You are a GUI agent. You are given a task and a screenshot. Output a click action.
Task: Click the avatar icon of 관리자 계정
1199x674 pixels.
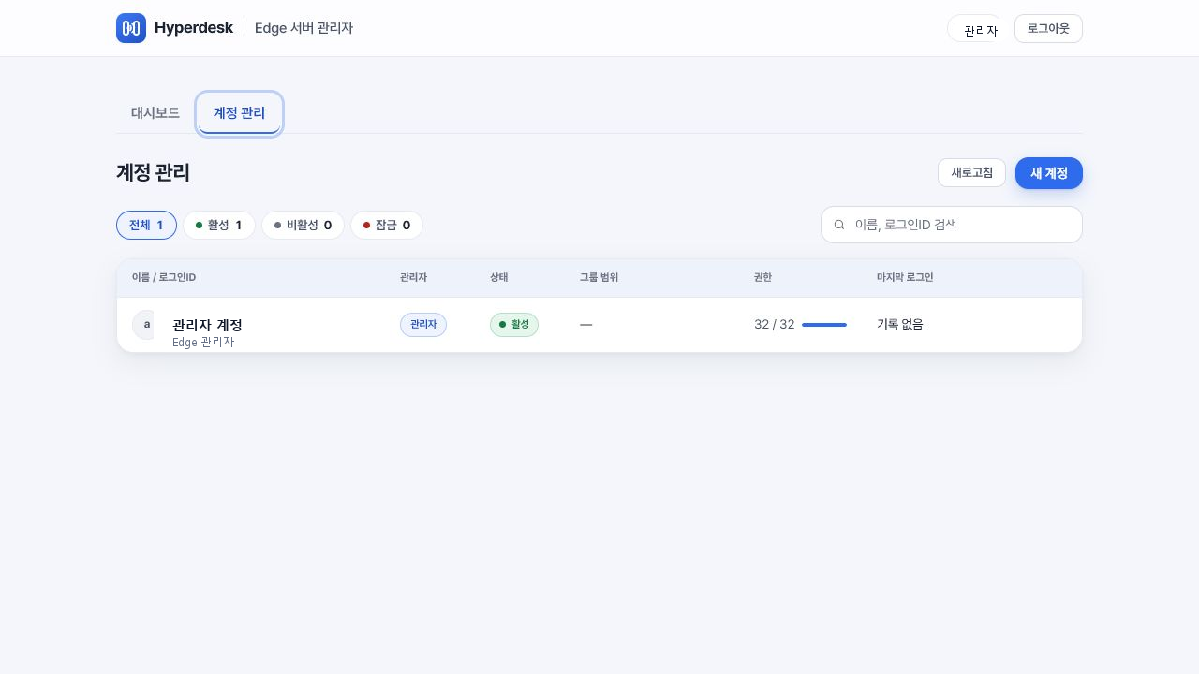(x=143, y=324)
